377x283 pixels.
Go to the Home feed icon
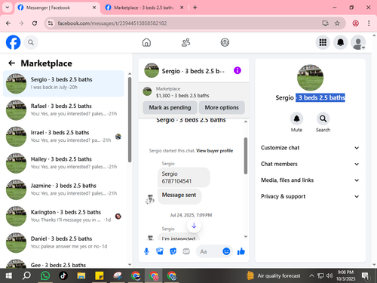(146, 42)
